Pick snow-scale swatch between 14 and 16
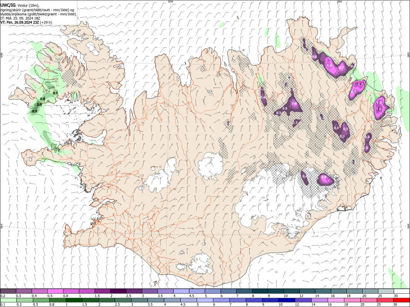Screen dimensions: 410x307 323,291
